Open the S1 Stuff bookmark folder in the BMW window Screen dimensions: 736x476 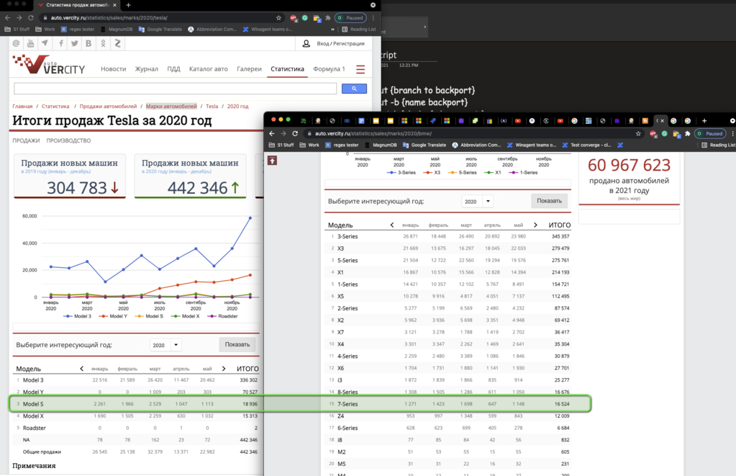tap(281, 145)
